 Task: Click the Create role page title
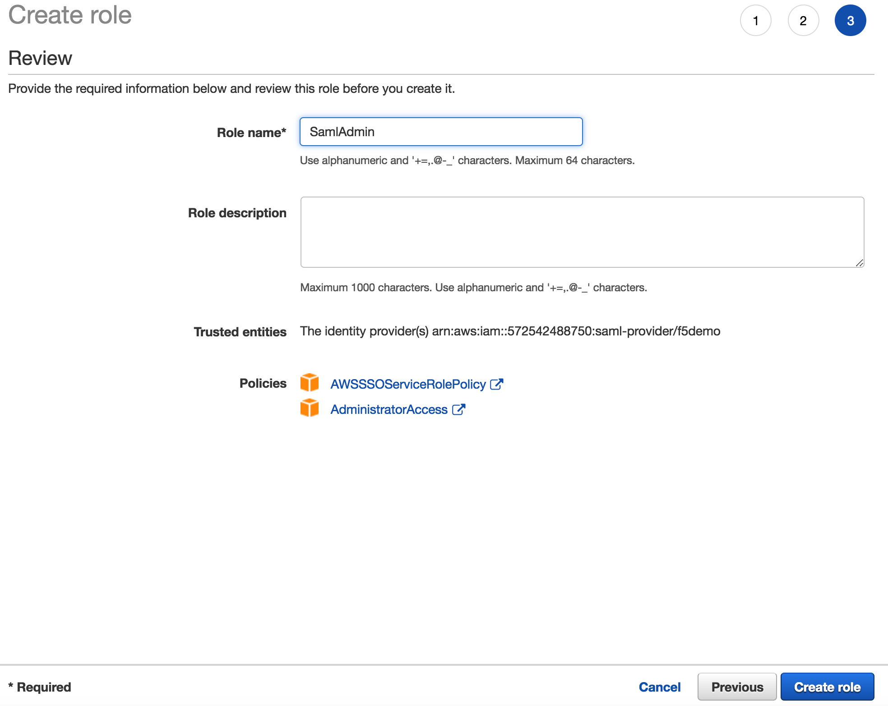pos(70,15)
